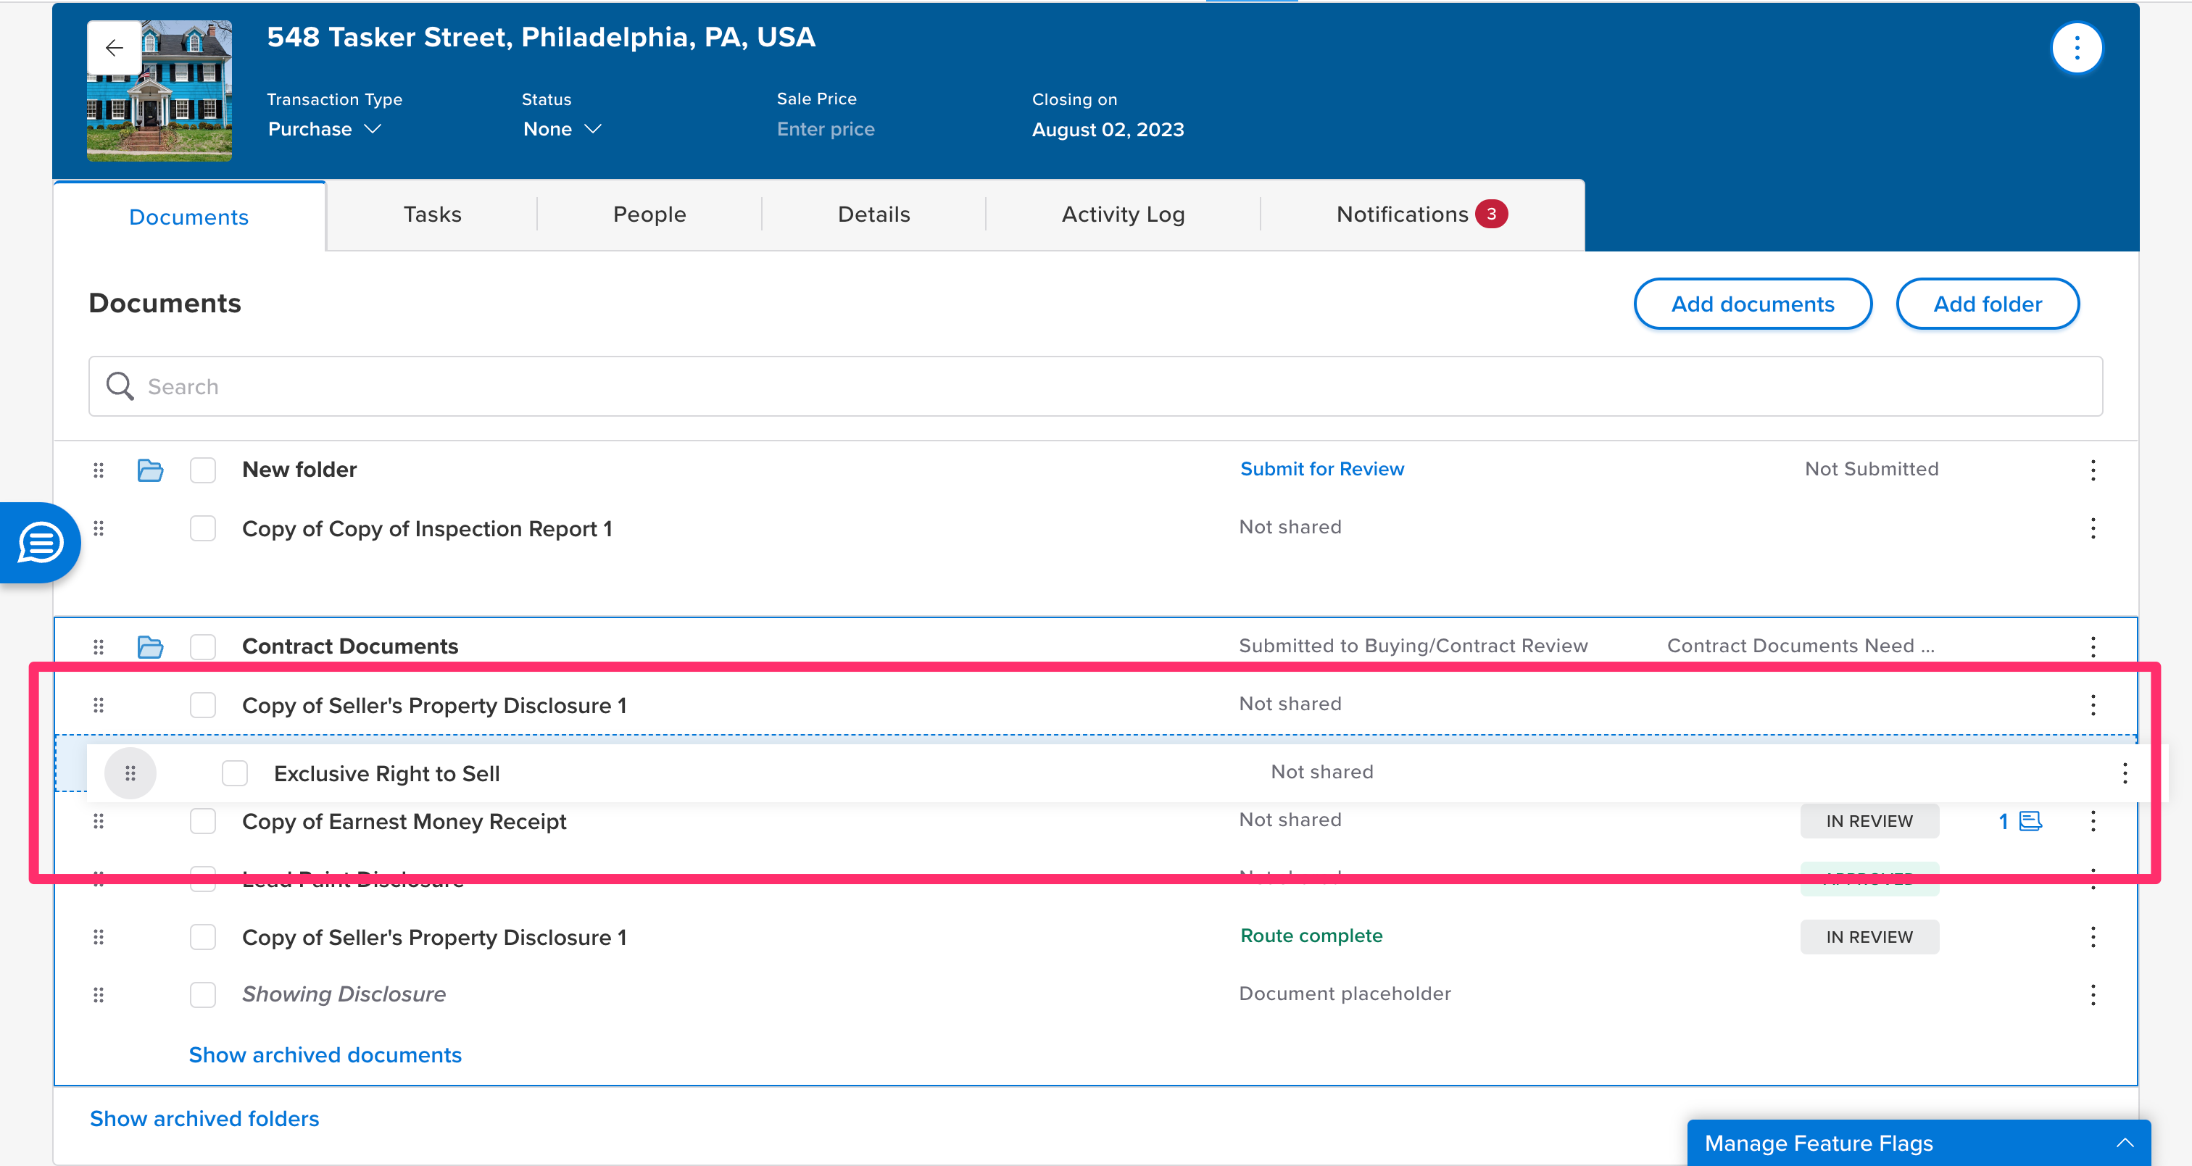Viewport: 2192px width, 1166px height.
Task: Select Copy of Earnest Money Receipt checkbox
Action: (x=202, y=821)
